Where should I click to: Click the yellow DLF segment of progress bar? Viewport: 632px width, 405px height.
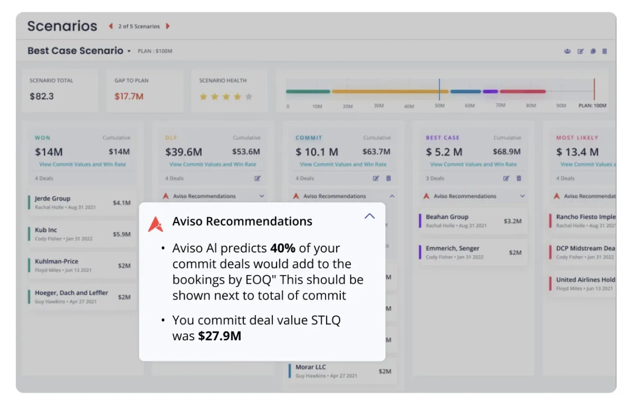point(390,91)
